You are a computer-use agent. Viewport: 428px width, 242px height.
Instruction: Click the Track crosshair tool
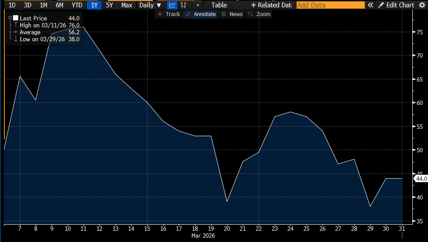tap(169, 14)
